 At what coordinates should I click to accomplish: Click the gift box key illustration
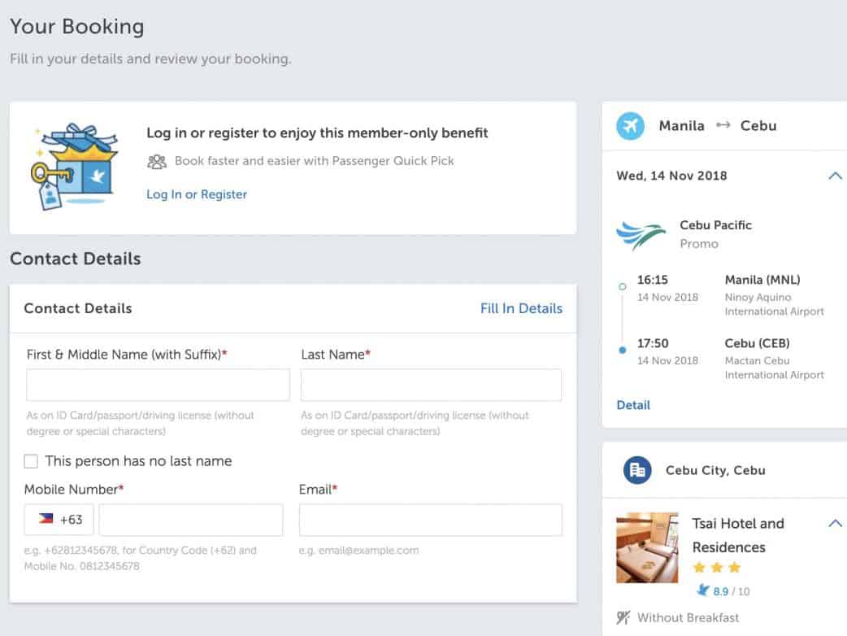[x=75, y=168]
